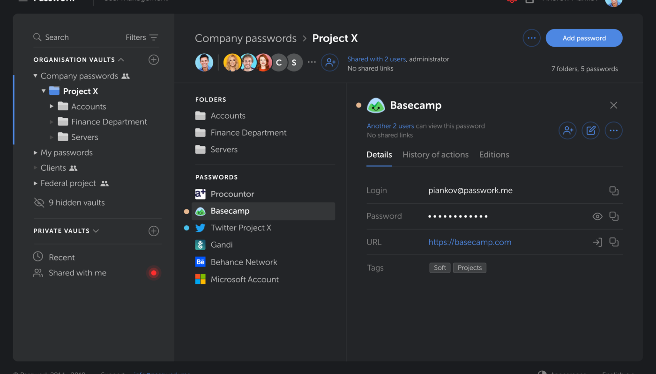The width and height of the screenshot is (656, 374).
Task: Switch to History of actions tab
Action: [x=435, y=155]
